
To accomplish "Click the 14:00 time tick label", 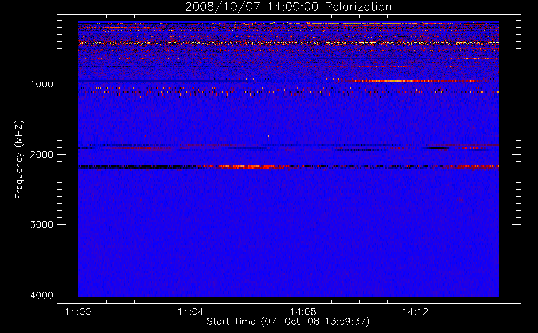I will click(78, 312).
